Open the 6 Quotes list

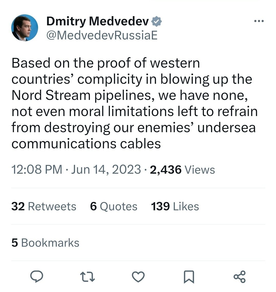point(113,206)
